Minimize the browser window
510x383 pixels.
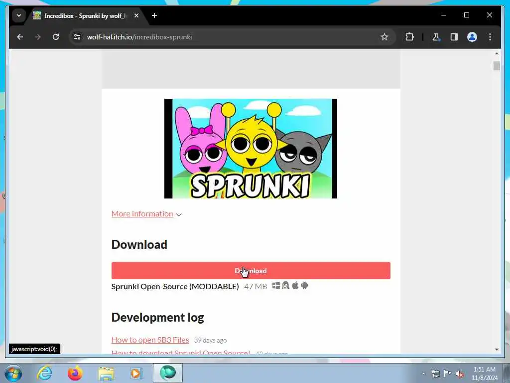coord(444,15)
